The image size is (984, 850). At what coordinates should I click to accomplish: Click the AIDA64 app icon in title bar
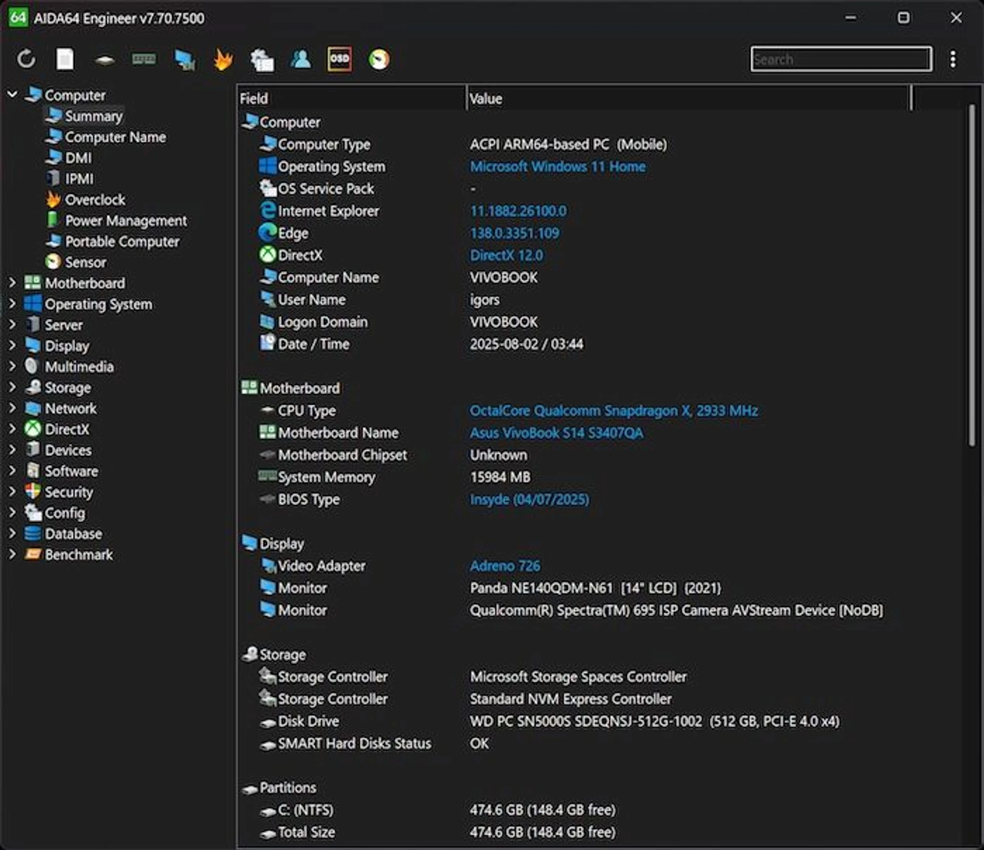pos(18,17)
